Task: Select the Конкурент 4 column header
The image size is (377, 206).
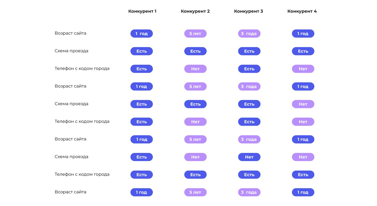Action: tap(302, 11)
